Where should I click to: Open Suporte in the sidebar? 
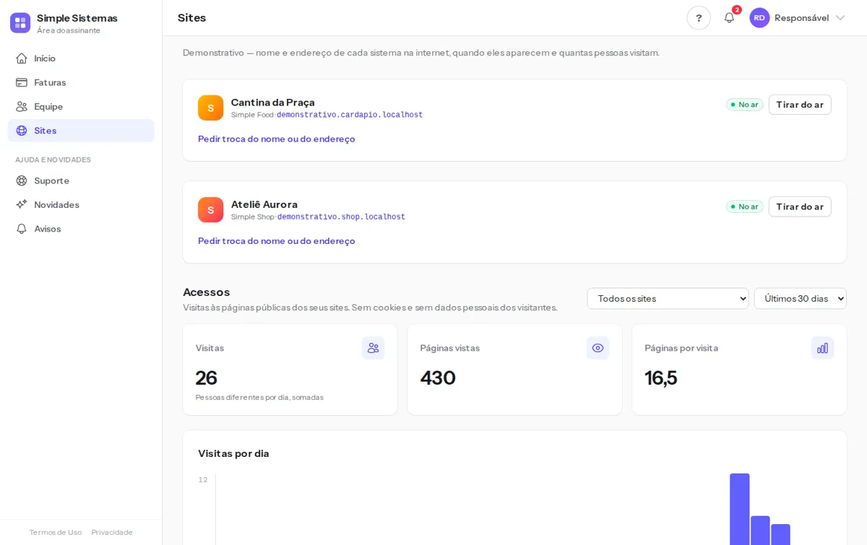click(x=81, y=180)
